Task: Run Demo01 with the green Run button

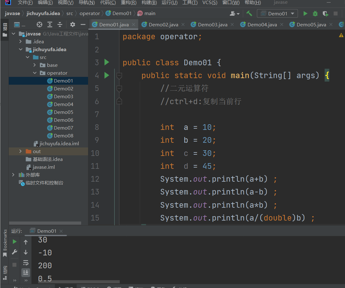Action: 305,13
